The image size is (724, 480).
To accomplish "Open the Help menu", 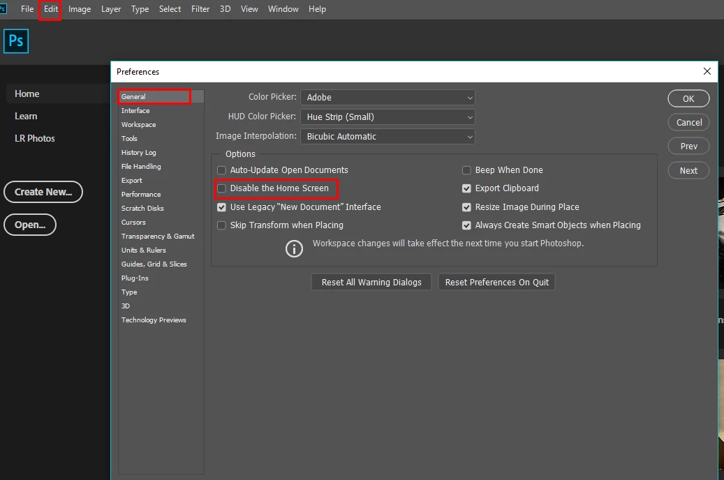I will click(317, 9).
